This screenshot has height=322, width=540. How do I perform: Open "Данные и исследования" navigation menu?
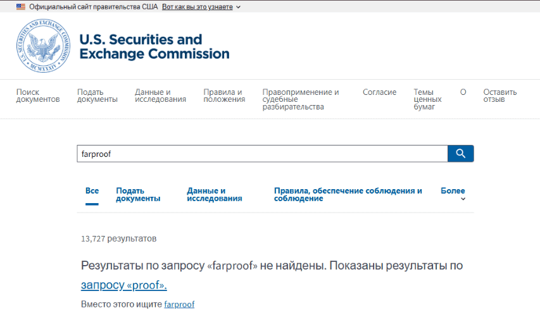pos(160,96)
